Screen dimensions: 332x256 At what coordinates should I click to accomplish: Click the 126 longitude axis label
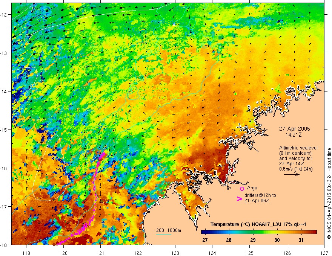pos(287,253)
